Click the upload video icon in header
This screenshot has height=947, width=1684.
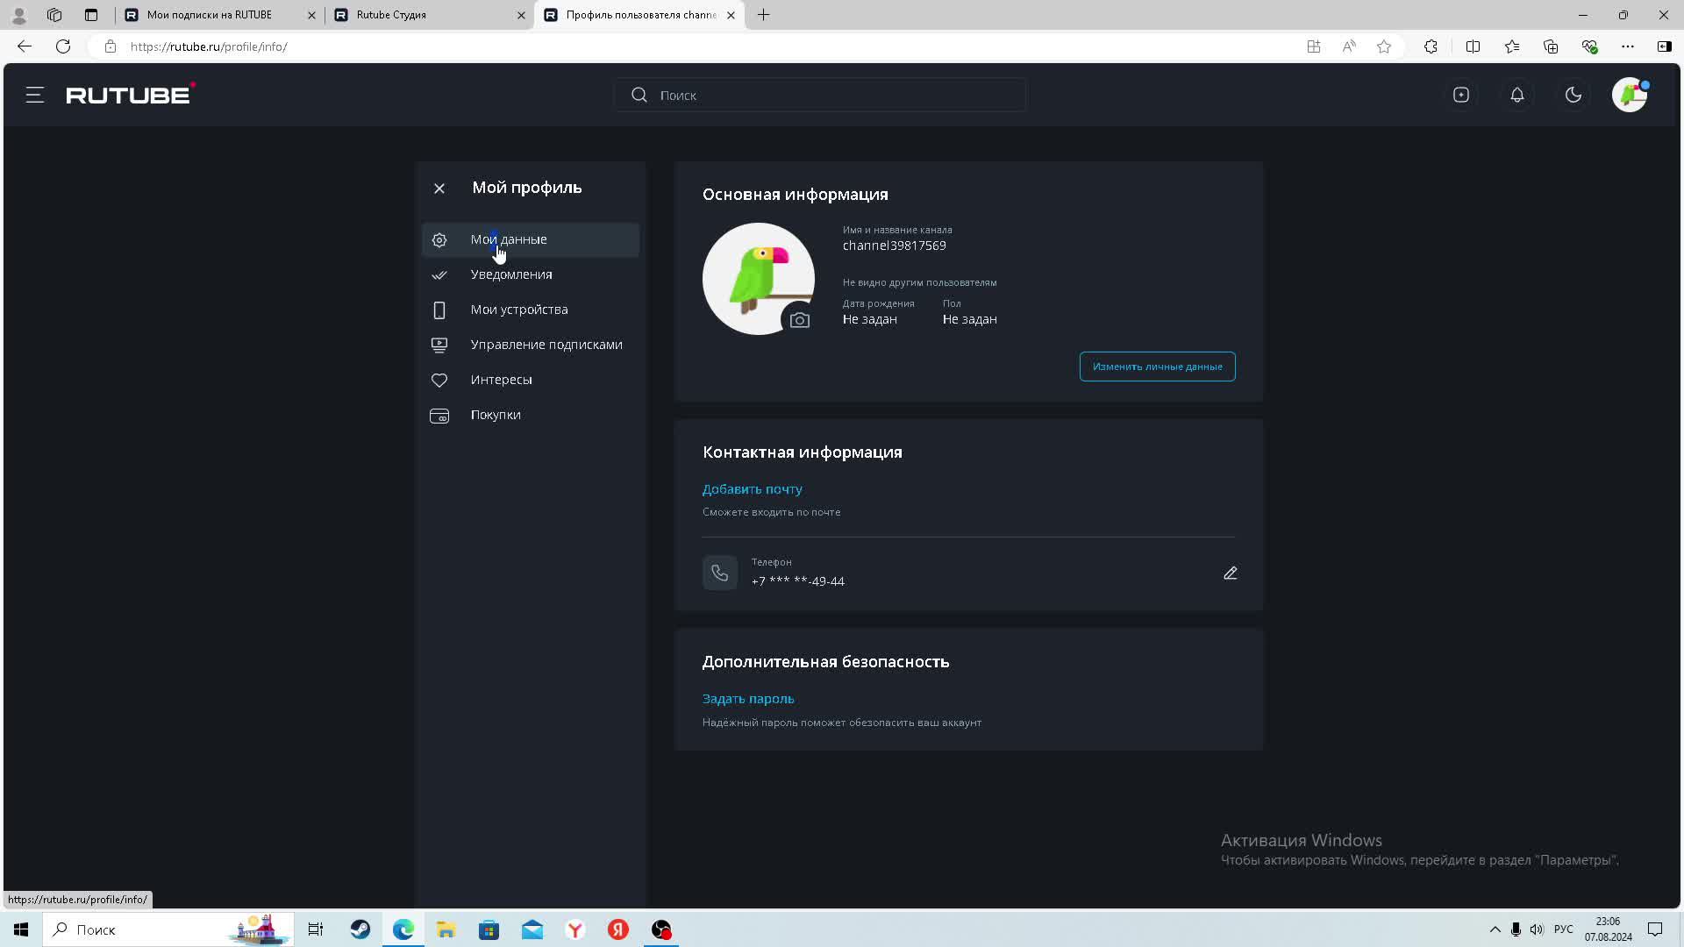pyautogui.click(x=1460, y=96)
